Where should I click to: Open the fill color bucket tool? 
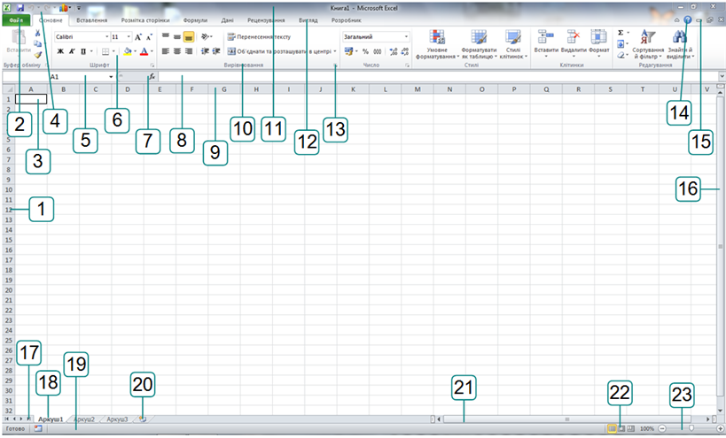tap(128, 51)
